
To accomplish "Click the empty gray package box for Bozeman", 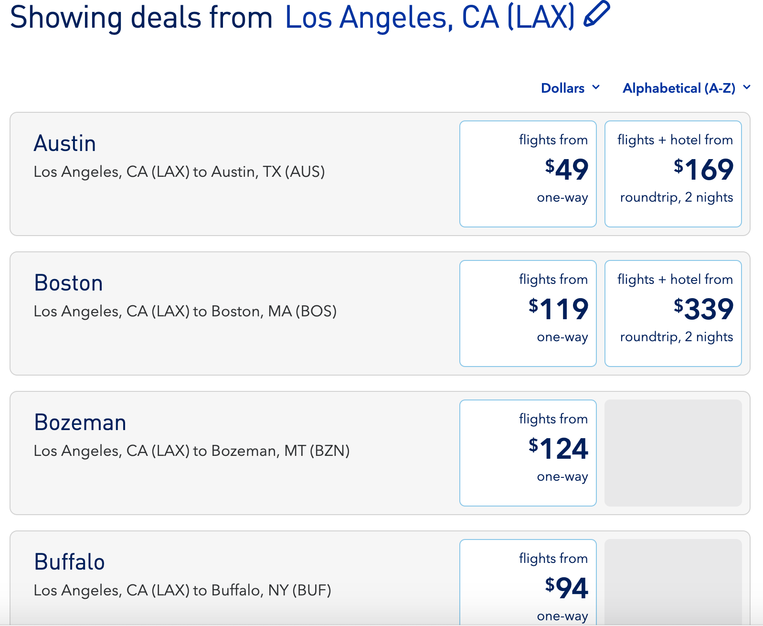I will 673,453.
